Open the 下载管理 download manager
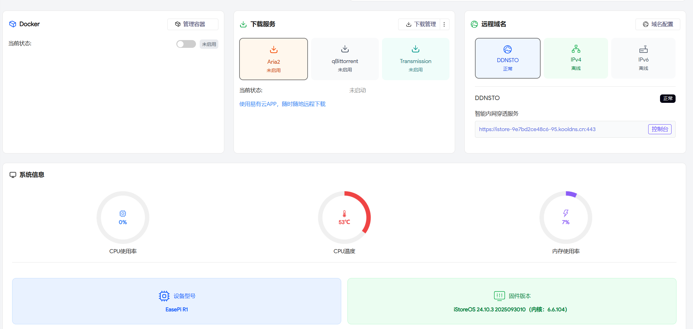Image resolution: width=693 pixels, height=329 pixels. click(421, 24)
